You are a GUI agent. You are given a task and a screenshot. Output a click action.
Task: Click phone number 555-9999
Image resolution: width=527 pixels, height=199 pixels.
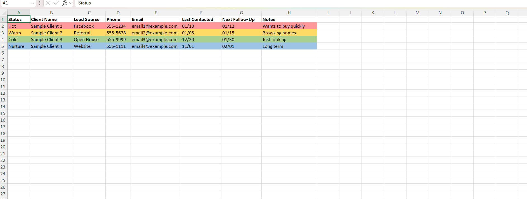(118, 39)
